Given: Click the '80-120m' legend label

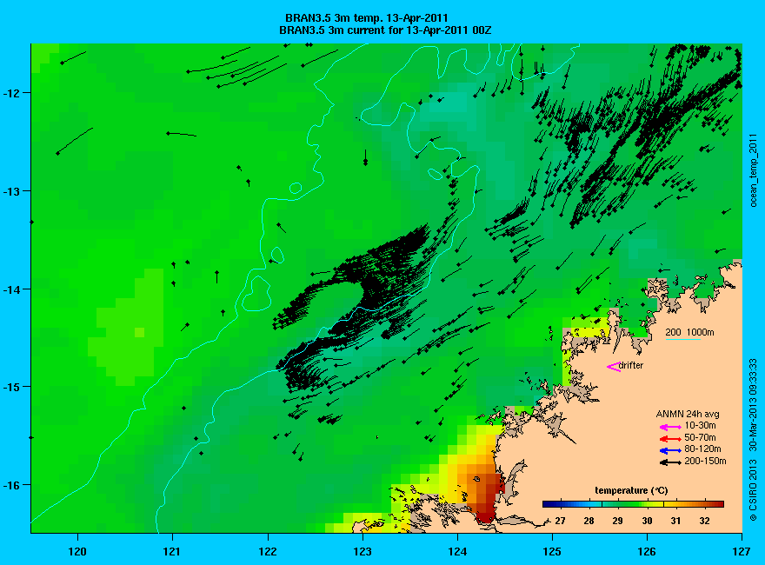Looking at the screenshot, I should (x=702, y=449).
